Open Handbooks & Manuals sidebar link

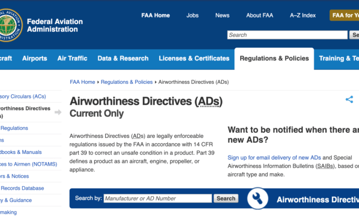21,152
